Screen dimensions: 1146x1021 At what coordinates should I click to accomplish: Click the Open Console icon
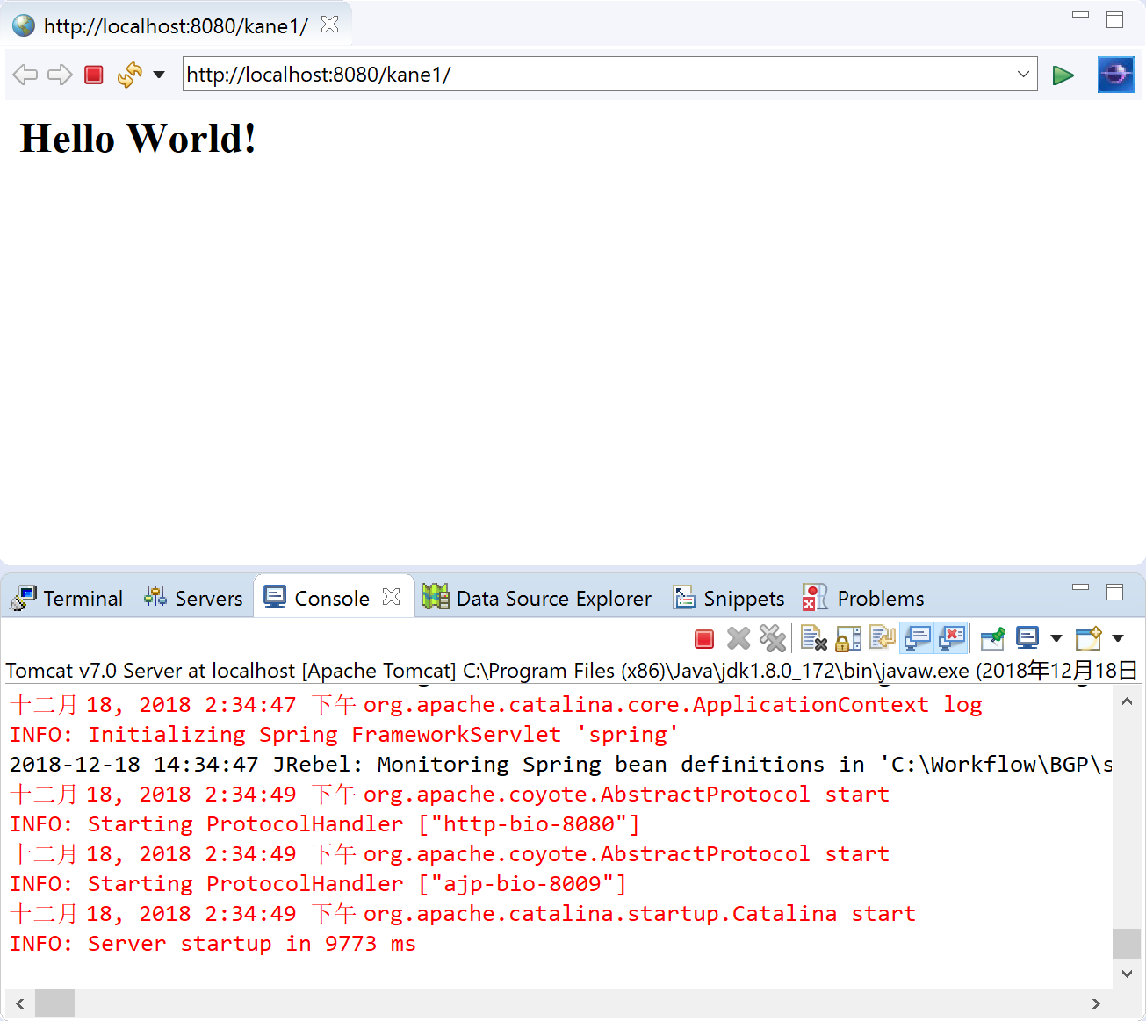click(x=1089, y=638)
